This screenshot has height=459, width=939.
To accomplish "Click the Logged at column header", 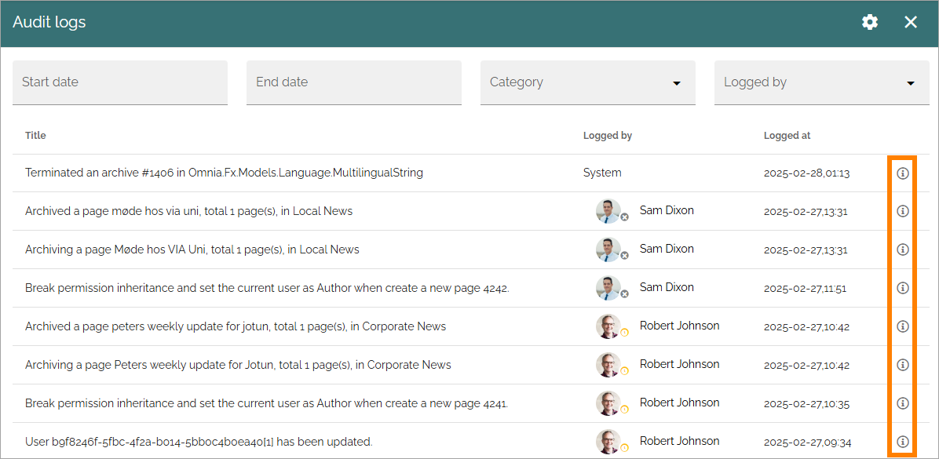I will pos(787,135).
